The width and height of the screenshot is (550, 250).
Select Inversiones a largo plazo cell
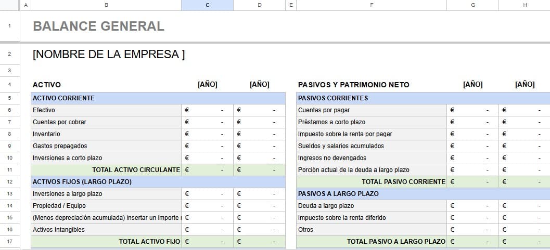pyautogui.click(x=106, y=194)
